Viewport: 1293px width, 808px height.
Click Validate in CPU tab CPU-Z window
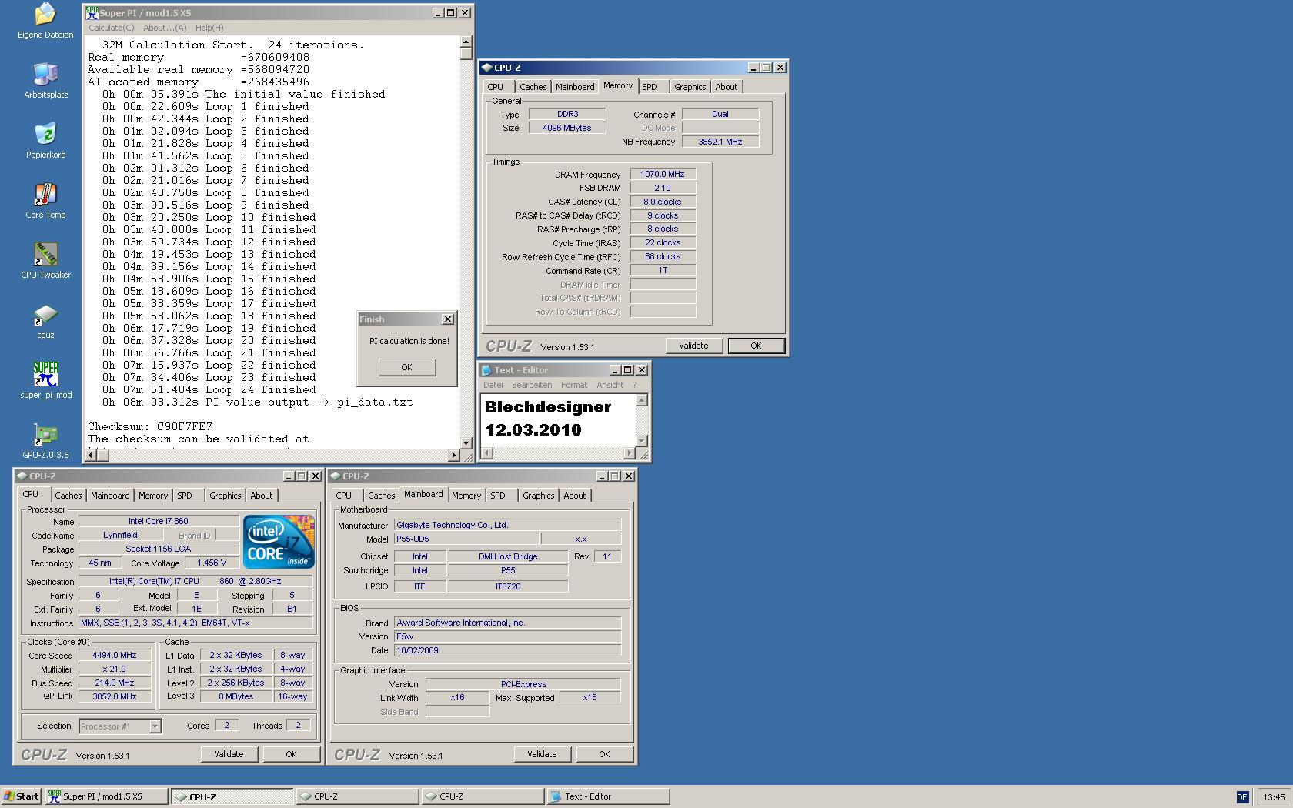click(229, 754)
